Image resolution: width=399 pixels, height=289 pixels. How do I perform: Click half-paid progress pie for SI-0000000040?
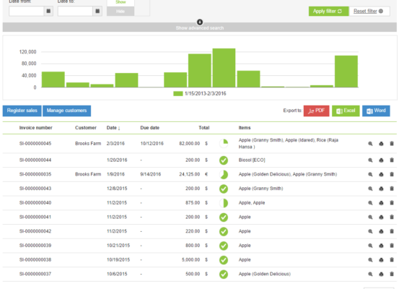224,203
